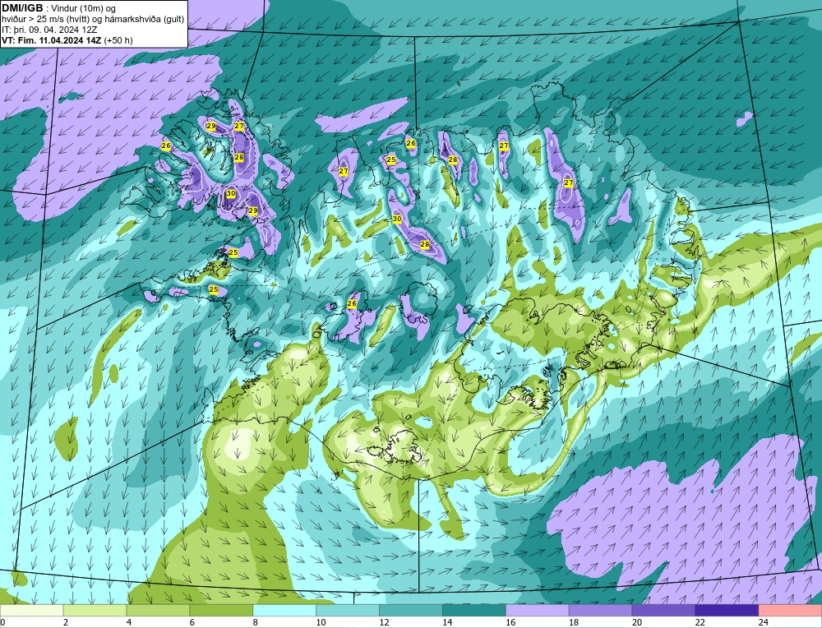Click the "10" legend scale label
Screen dimensions: 822x628
[321, 622]
